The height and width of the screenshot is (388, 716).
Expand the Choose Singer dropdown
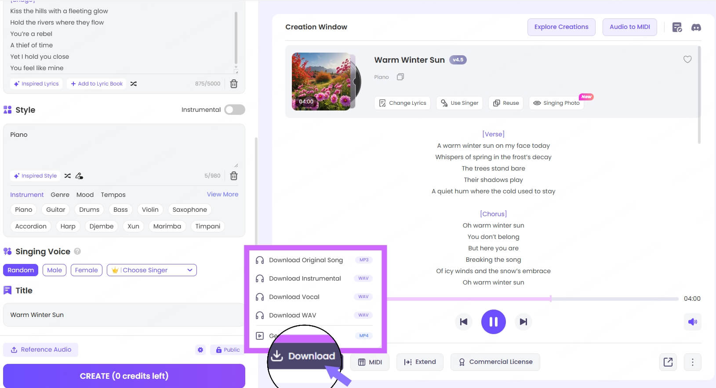click(x=152, y=270)
